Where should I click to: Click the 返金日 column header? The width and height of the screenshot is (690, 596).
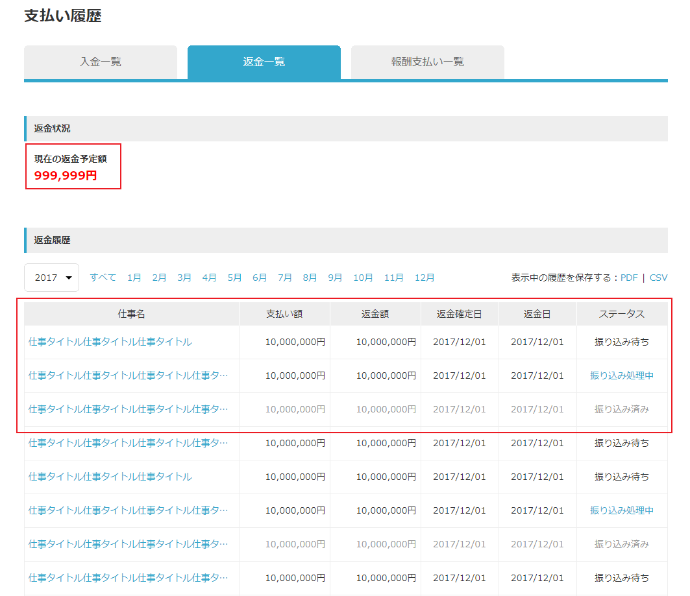point(537,314)
